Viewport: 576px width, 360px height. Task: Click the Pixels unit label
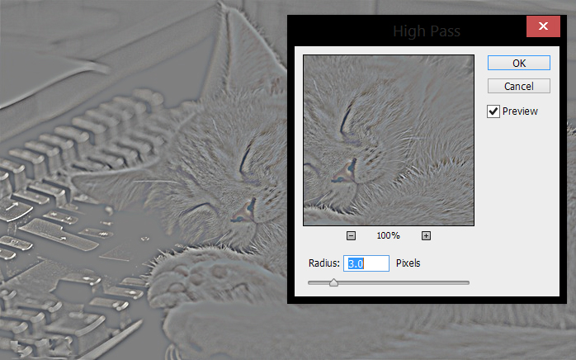(x=408, y=263)
